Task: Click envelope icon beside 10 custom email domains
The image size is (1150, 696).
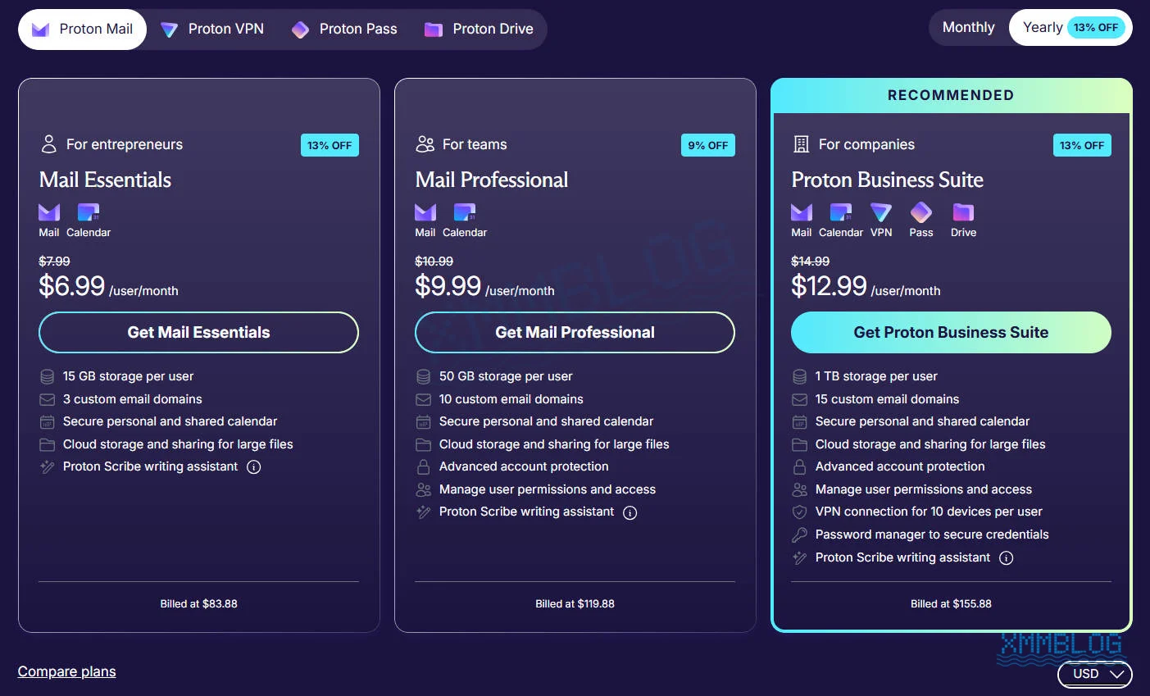Action: pos(423,399)
